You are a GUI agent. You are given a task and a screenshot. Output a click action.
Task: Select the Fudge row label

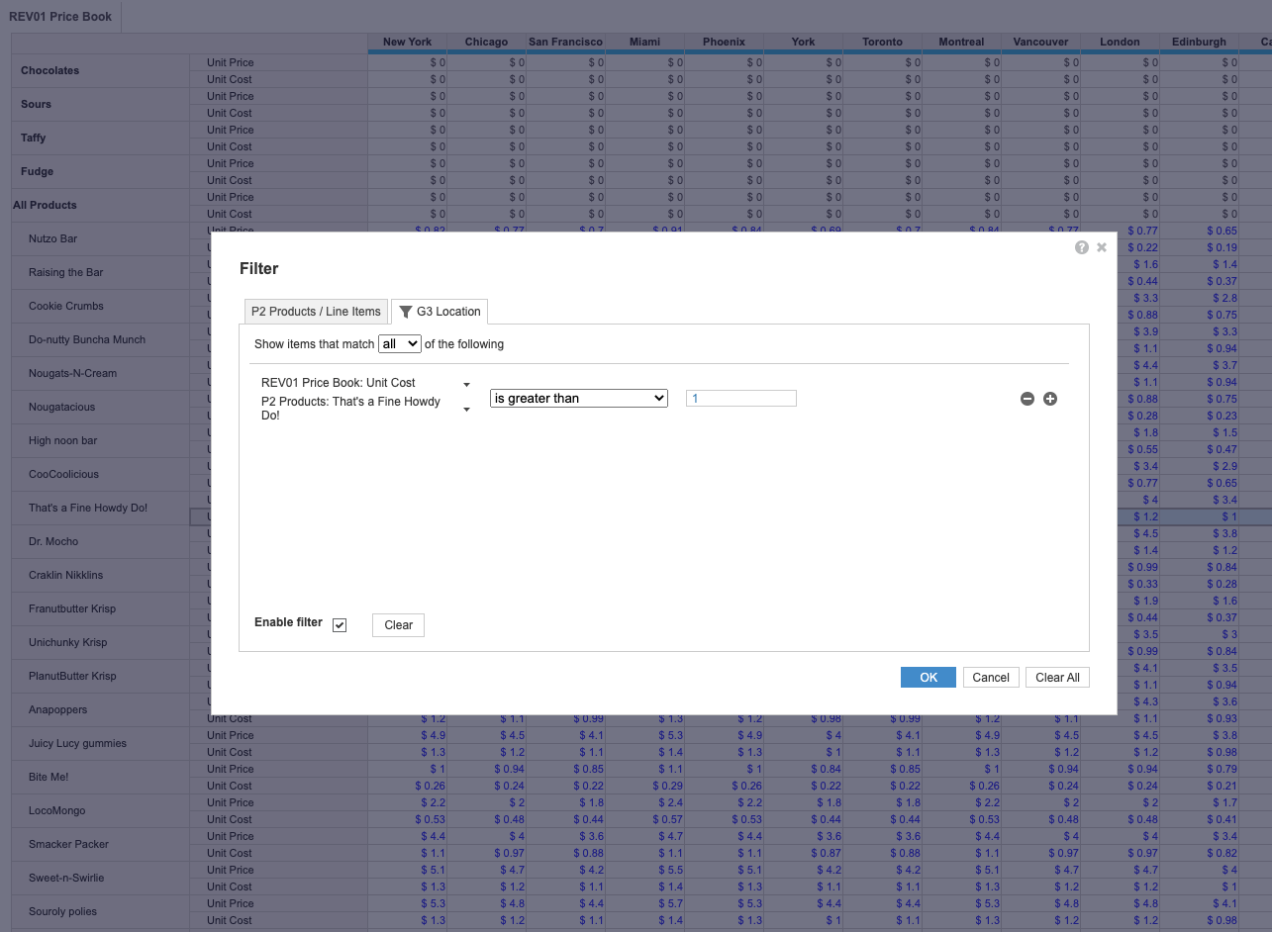coord(37,171)
